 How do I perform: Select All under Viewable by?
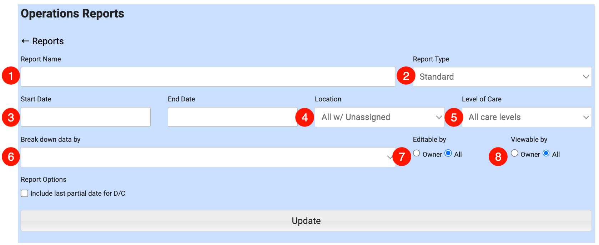[546, 153]
